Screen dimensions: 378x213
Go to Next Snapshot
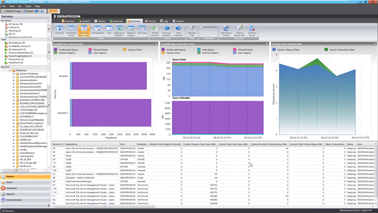tap(178, 31)
